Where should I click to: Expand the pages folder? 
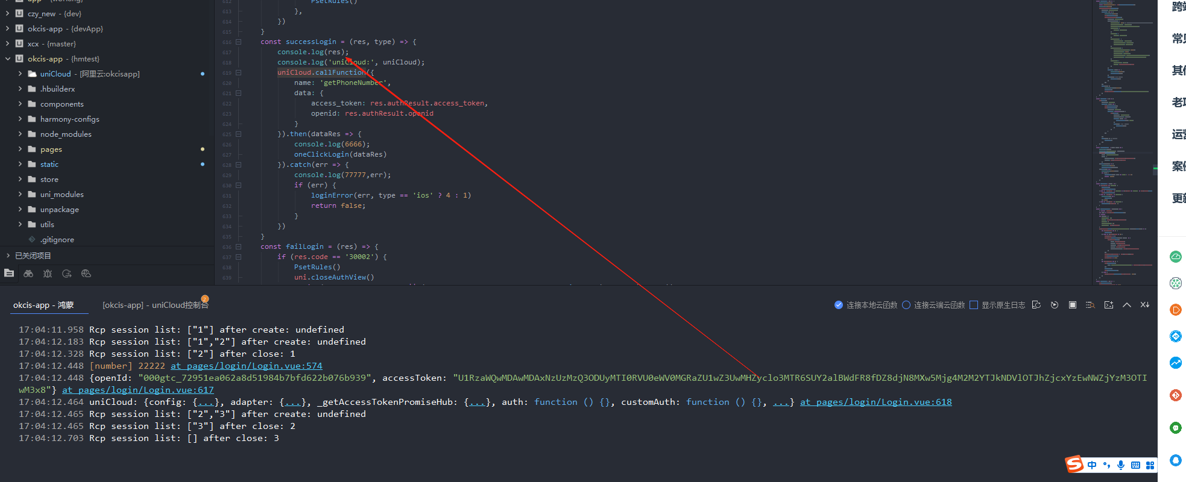[x=20, y=149]
